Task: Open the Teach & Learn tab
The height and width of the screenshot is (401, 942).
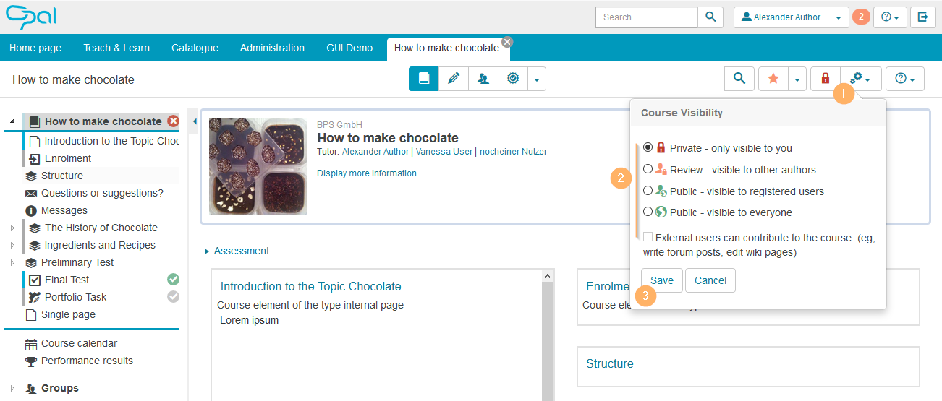Action: [x=116, y=48]
